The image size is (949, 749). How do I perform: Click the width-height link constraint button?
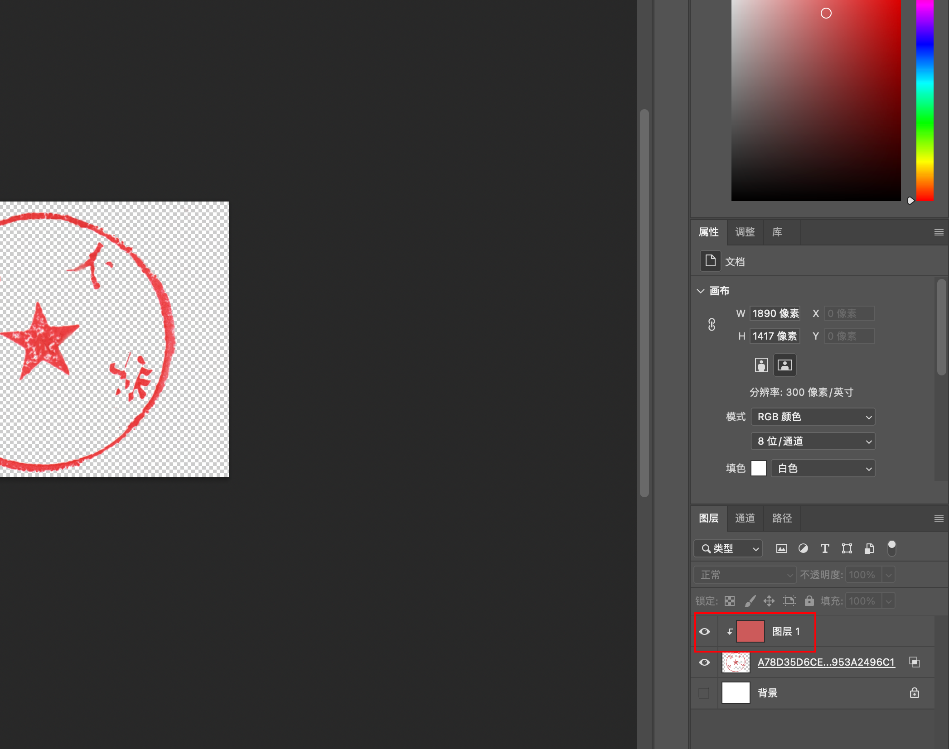712,325
